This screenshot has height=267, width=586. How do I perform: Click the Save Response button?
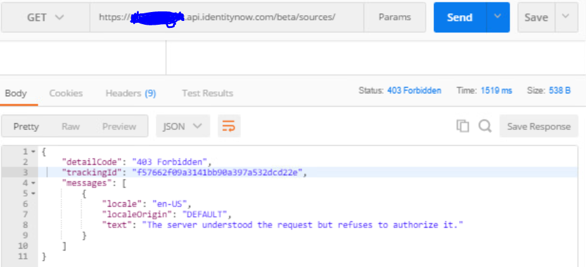click(x=538, y=126)
